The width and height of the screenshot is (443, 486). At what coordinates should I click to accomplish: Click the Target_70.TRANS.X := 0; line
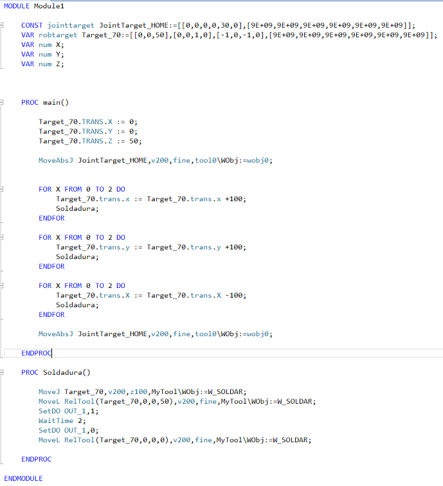pos(88,122)
